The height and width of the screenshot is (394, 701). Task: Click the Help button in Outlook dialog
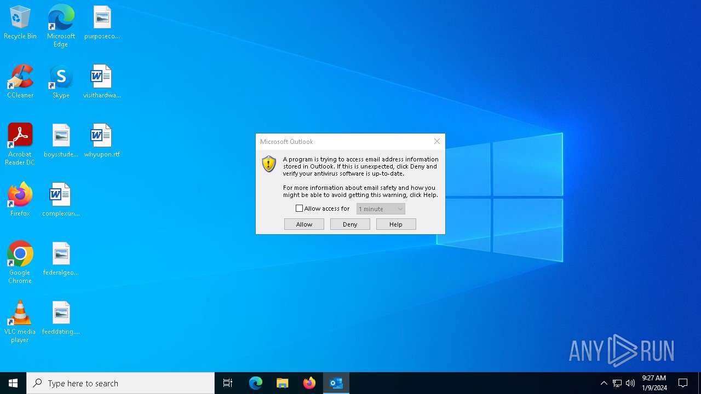tap(396, 224)
